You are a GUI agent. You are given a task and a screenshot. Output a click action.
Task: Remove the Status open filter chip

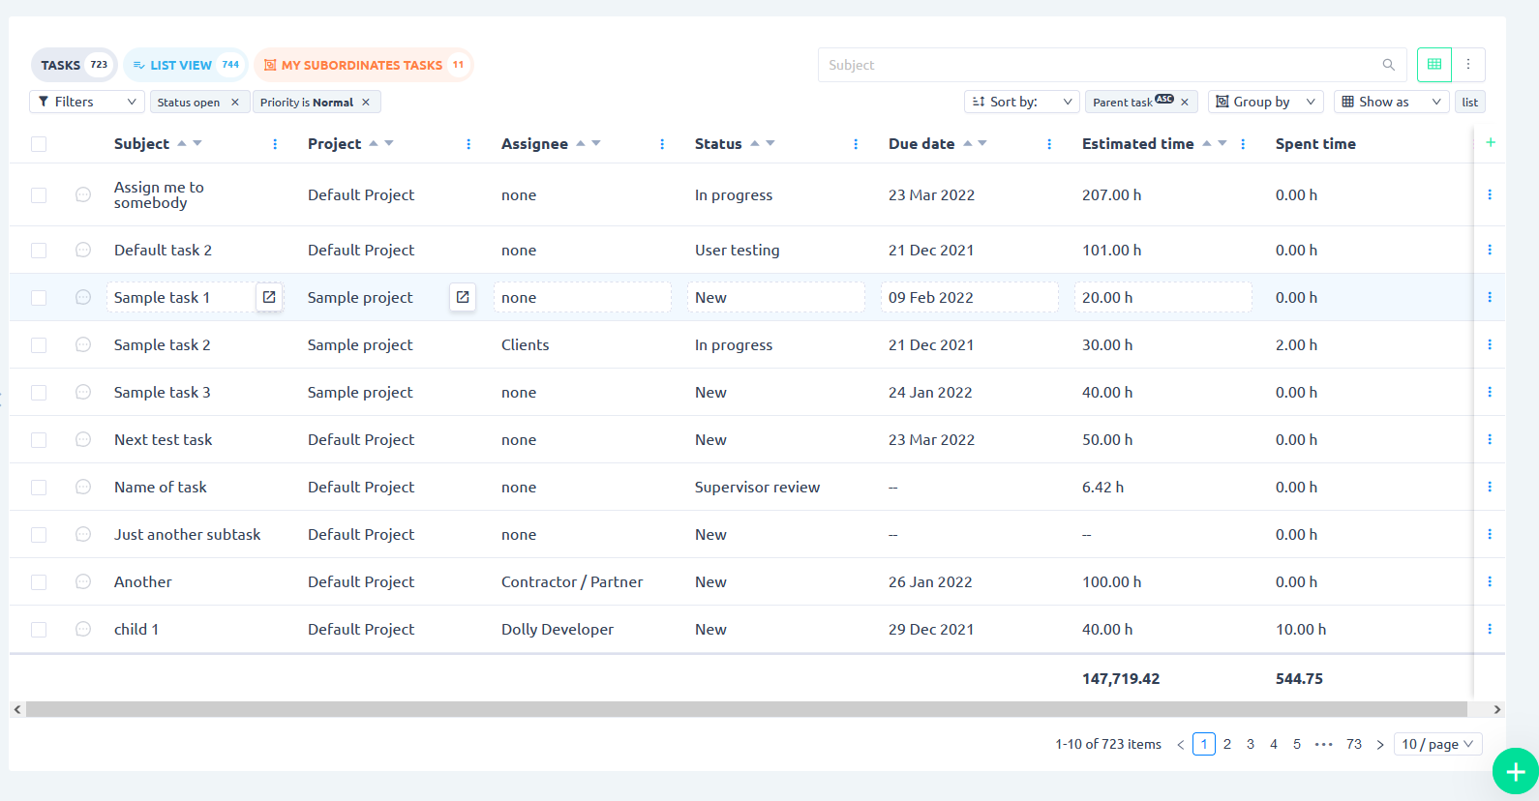235,103
